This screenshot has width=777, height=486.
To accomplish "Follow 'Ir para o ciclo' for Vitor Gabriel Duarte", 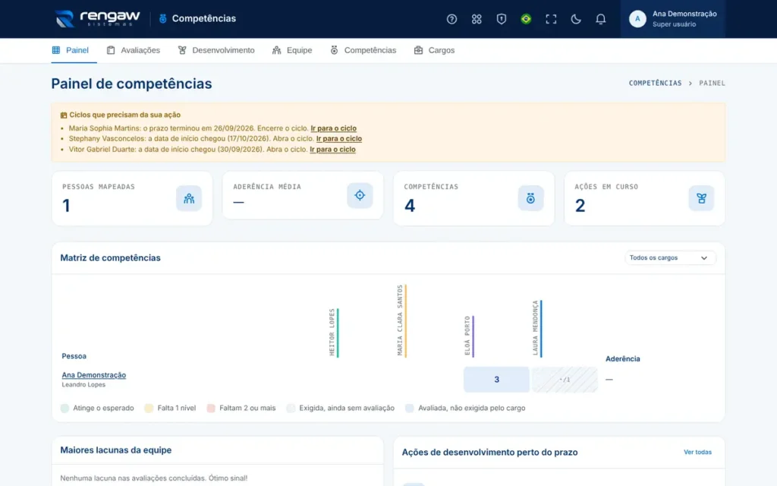I will (x=332, y=150).
